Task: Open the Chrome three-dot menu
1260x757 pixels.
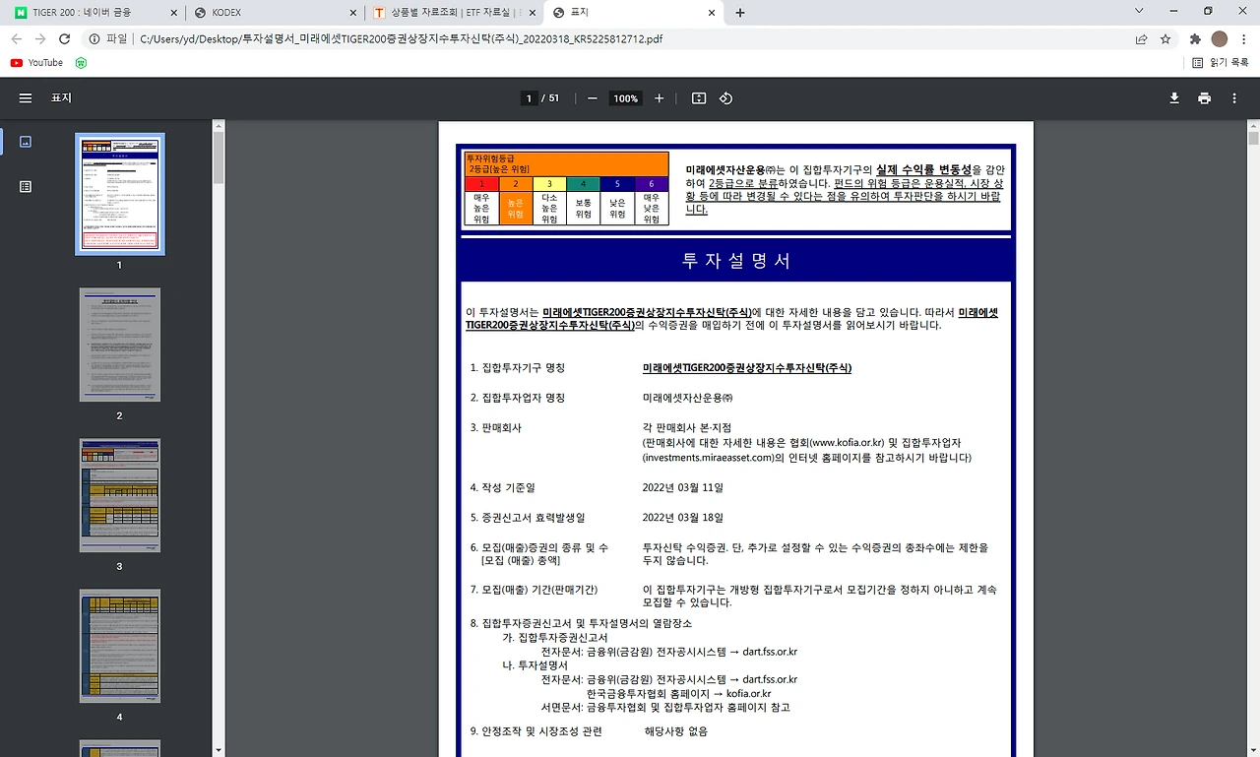Action: tap(1244, 39)
